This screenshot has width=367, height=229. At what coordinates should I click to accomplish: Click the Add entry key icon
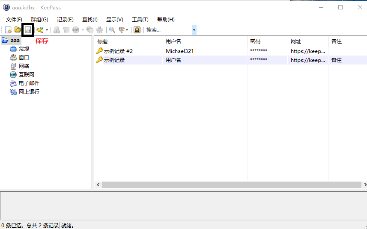click(x=40, y=30)
